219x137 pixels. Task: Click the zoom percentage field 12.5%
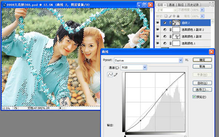(6, 108)
